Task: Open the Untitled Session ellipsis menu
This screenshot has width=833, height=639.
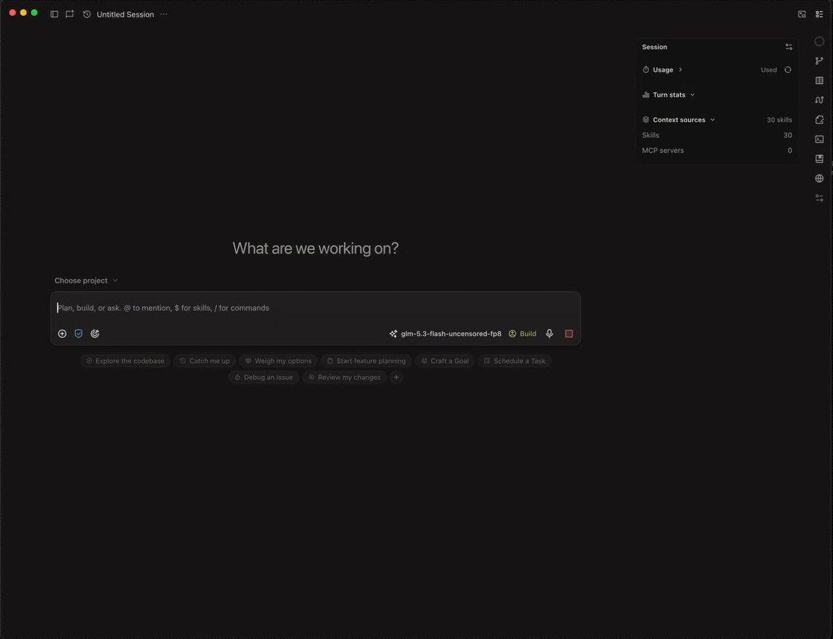Action: click(x=164, y=15)
